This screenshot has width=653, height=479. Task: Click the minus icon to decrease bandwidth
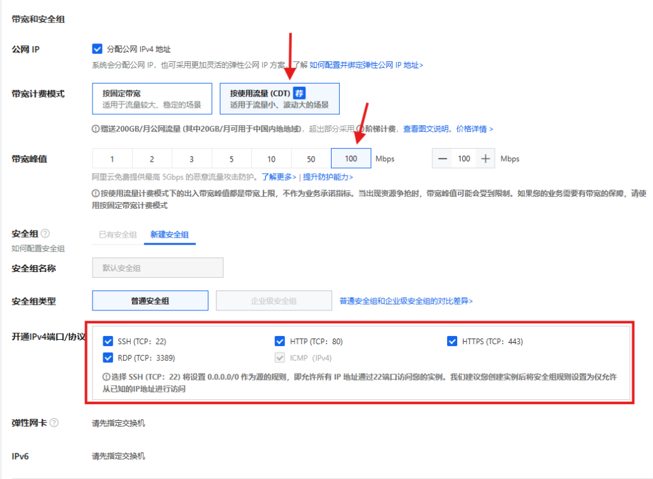pos(443,158)
